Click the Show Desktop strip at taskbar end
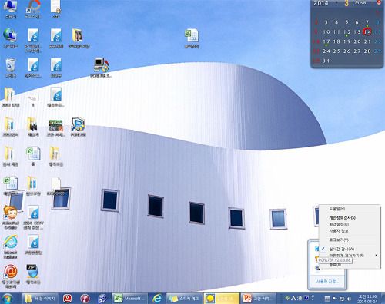The width and height of the screenshot is (385, 304). [383, 299]
